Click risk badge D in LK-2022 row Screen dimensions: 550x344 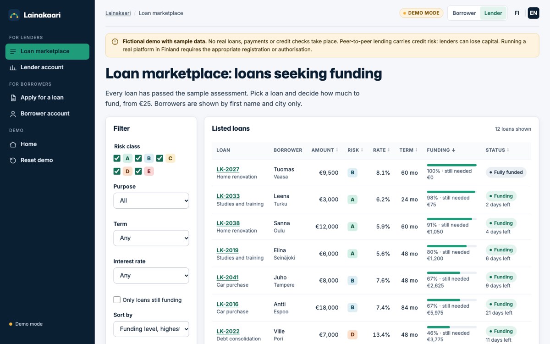pyautogui.click(x=352, y=335)
